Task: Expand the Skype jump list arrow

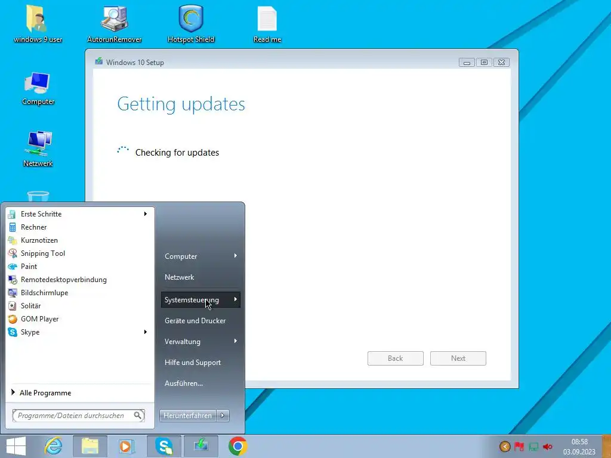Action: click(146, 332)
